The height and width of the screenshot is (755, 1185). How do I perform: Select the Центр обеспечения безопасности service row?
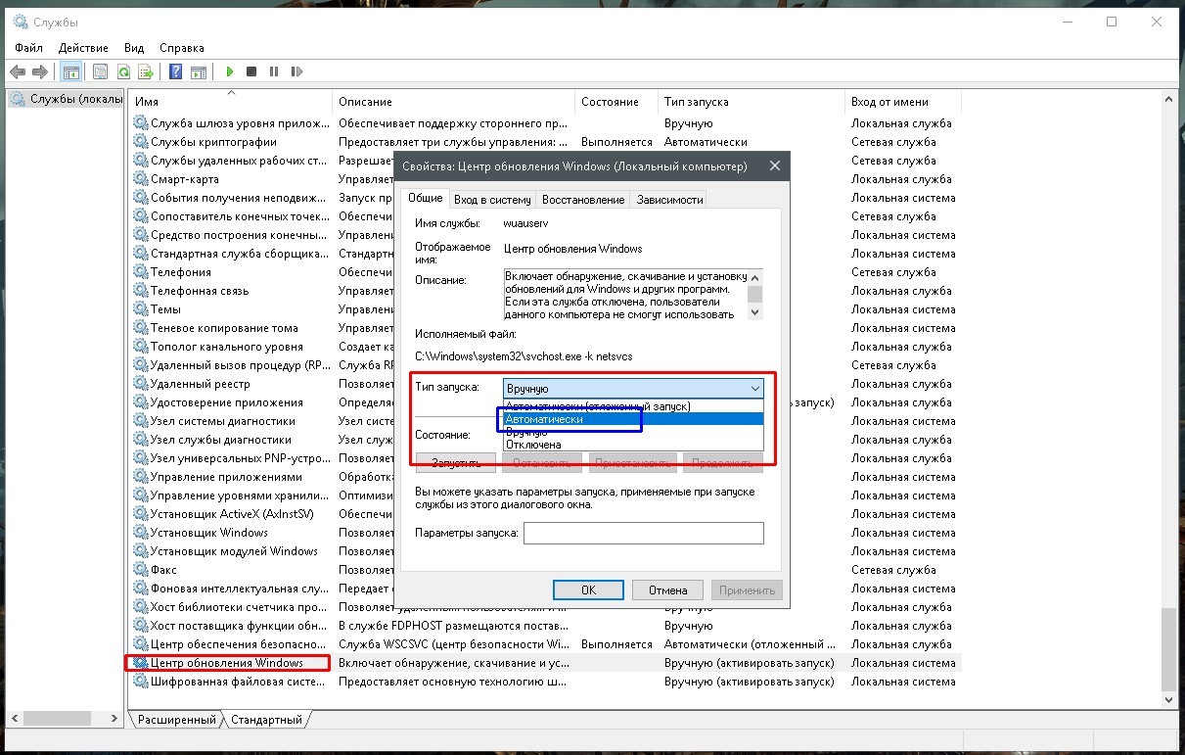pos(545,644)
